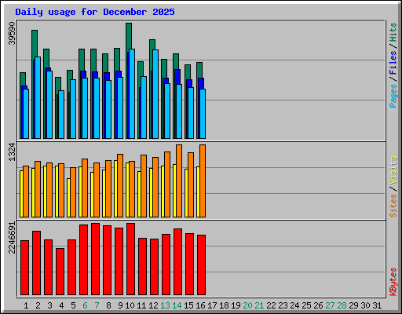Click the chart title "Daily usage for December 2025"
Screen dimensions: 402x314
point(95,12)
